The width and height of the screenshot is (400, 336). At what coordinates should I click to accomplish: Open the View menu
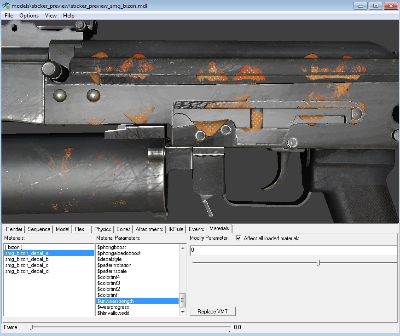point(51,16)
